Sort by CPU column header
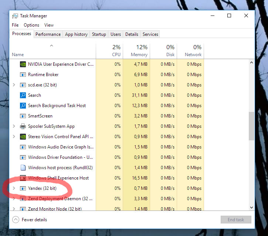This screenshot has height=236, width=268. 109,51
